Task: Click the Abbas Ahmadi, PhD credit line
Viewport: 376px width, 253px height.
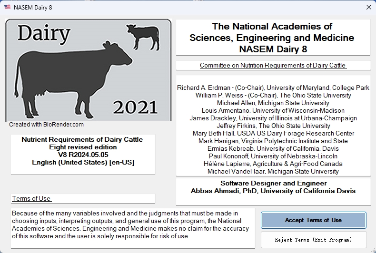Action: click(273, 191)
